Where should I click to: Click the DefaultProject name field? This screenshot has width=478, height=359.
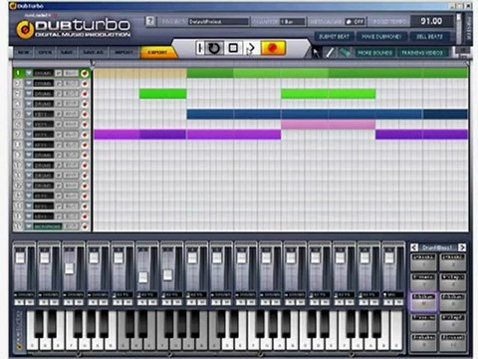(218, 22)
